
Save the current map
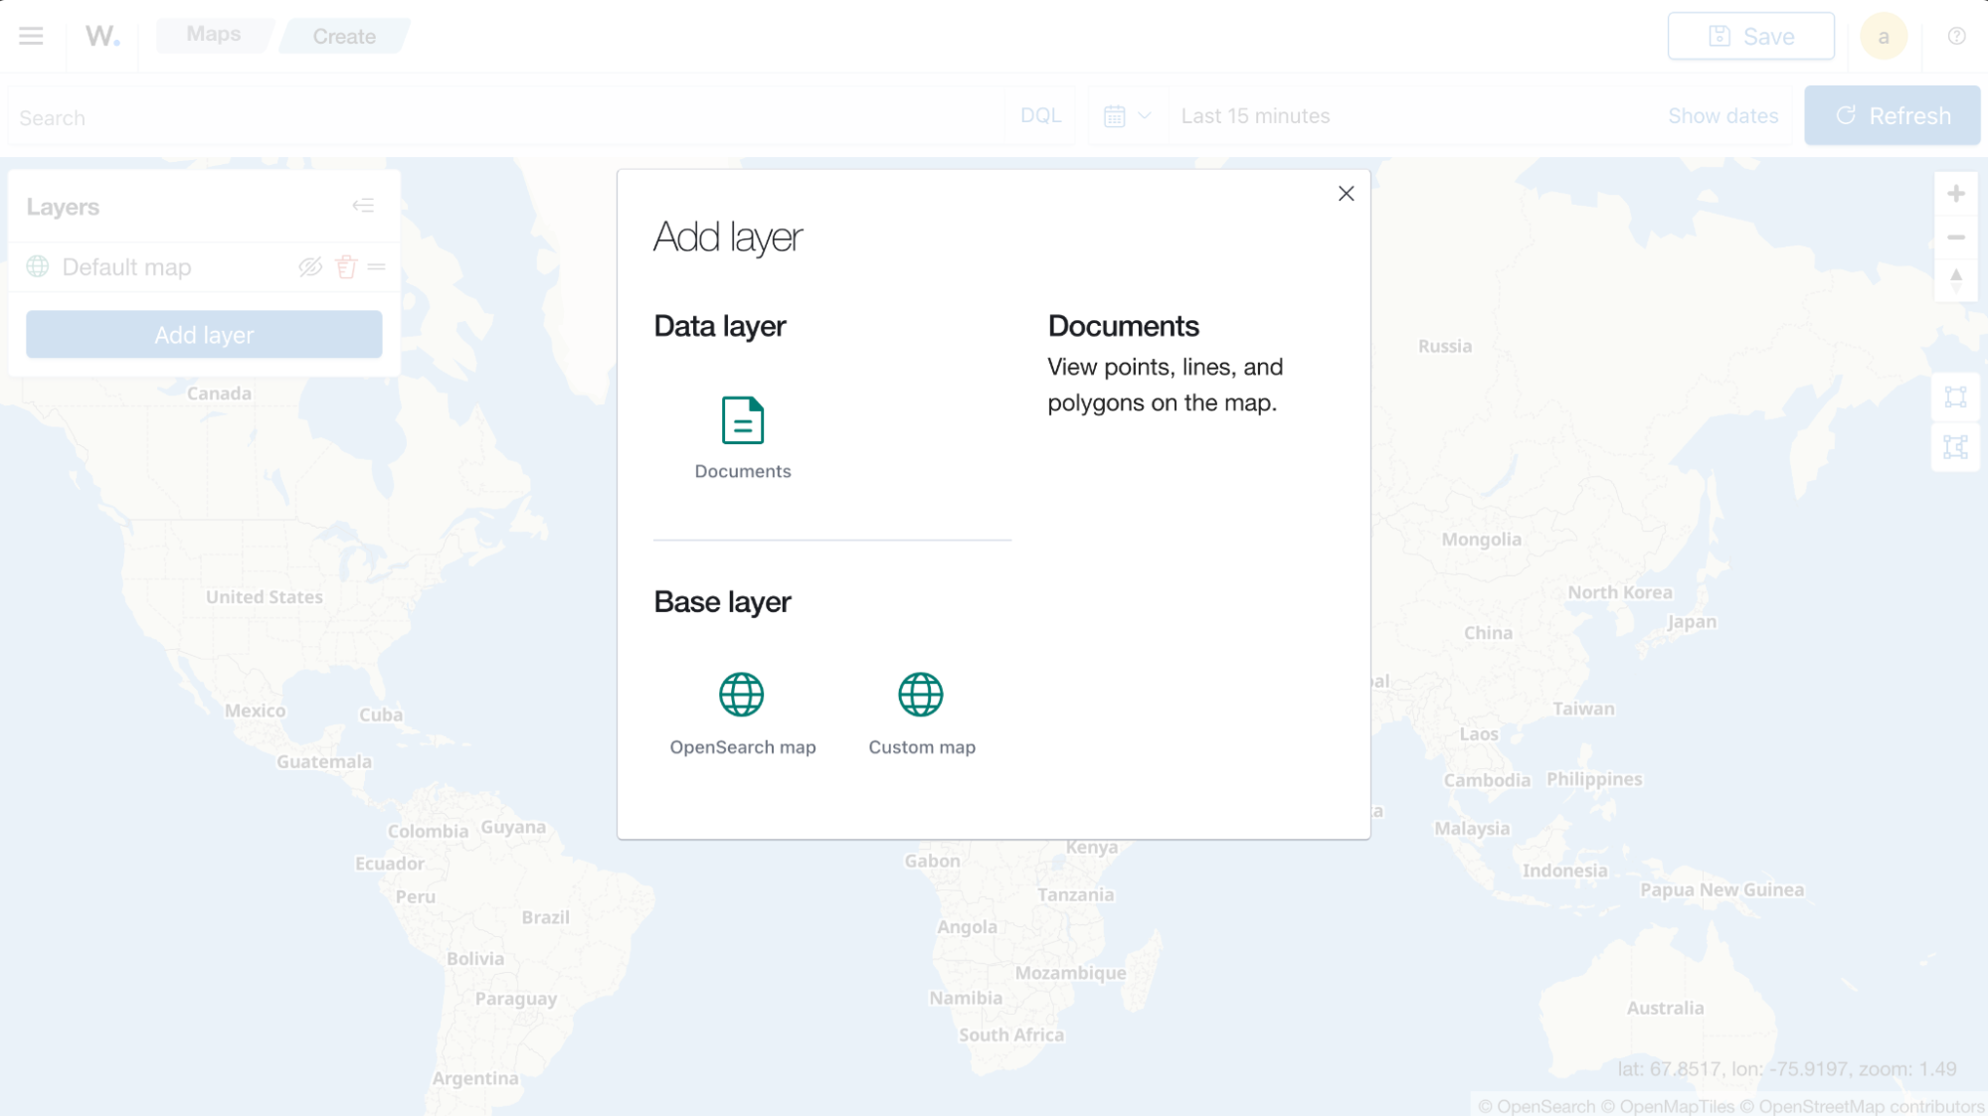coord(1750,35)
